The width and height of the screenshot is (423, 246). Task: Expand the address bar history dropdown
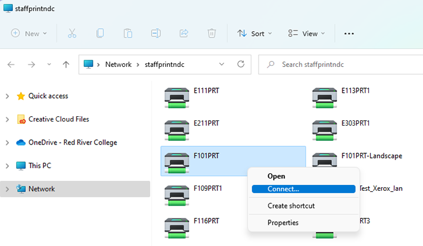pyautogui.click(x=221, y=65)
